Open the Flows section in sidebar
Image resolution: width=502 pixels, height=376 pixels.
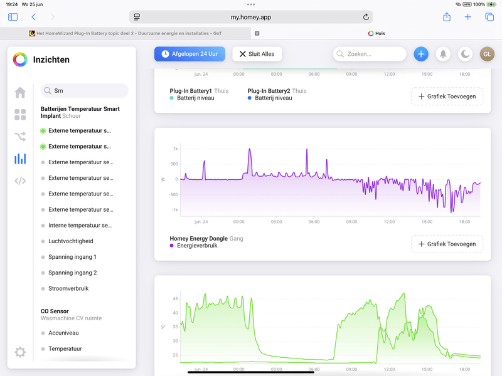pyautogui.click(x=20, y=137)
